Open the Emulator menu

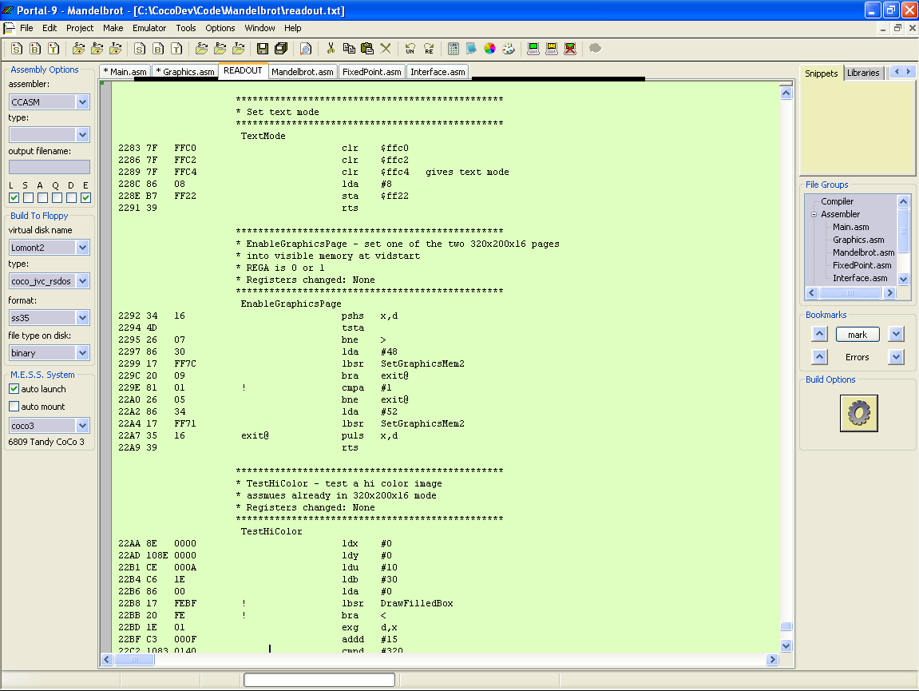tap(149, 28)
